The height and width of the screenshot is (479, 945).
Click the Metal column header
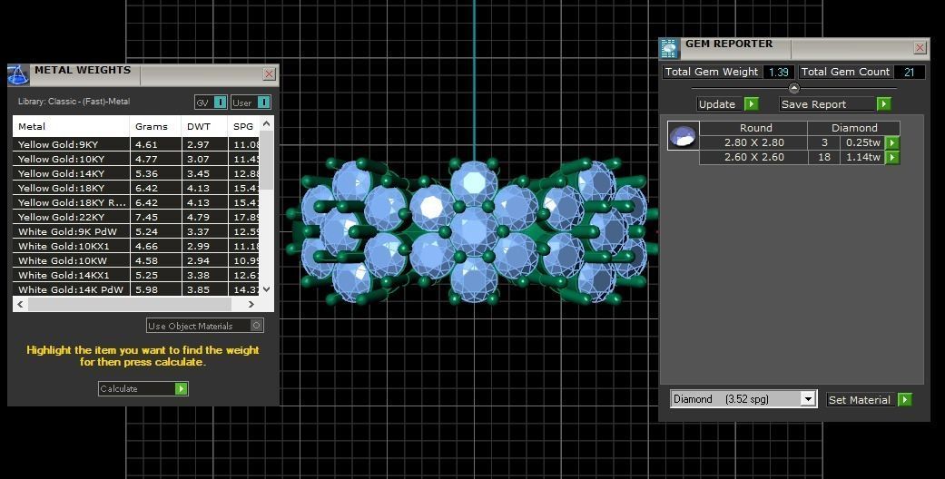[71, 126]
